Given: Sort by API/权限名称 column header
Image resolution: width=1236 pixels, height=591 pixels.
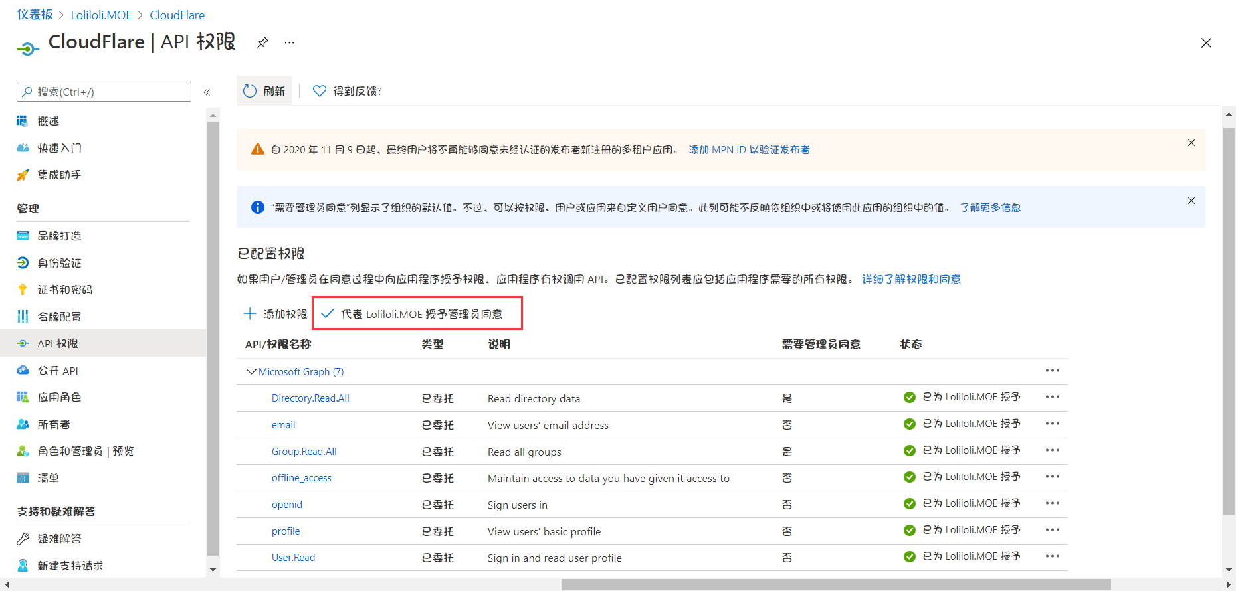Looking at the screenshot, I should click(x=278, y=344).
